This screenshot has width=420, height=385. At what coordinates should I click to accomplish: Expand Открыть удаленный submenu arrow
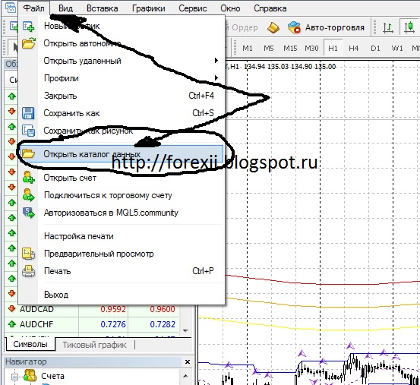tap(216, 61)
